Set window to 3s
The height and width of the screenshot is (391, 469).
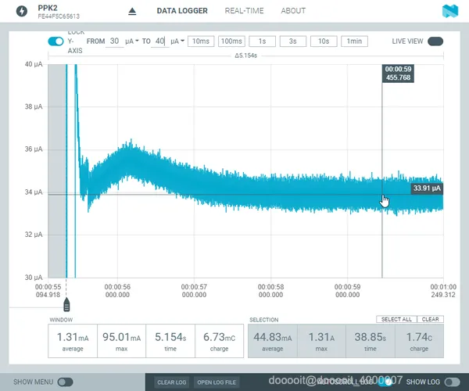pos(293,41)
